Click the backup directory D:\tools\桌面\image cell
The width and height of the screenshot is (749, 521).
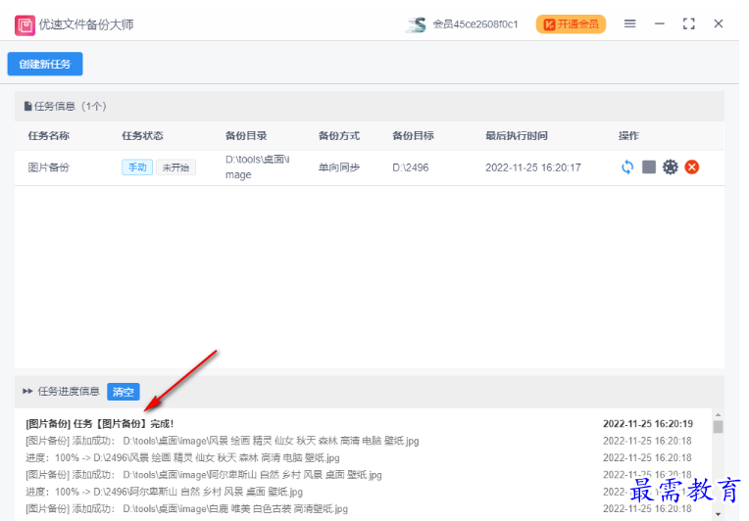click(x=258, y=167)
